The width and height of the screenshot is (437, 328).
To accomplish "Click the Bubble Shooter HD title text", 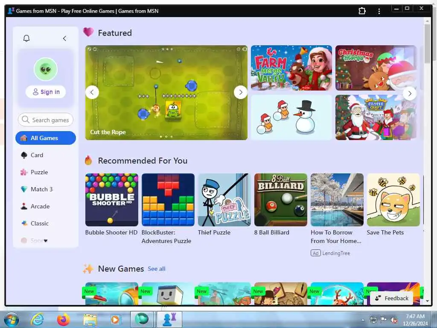I will pos(111,232).
